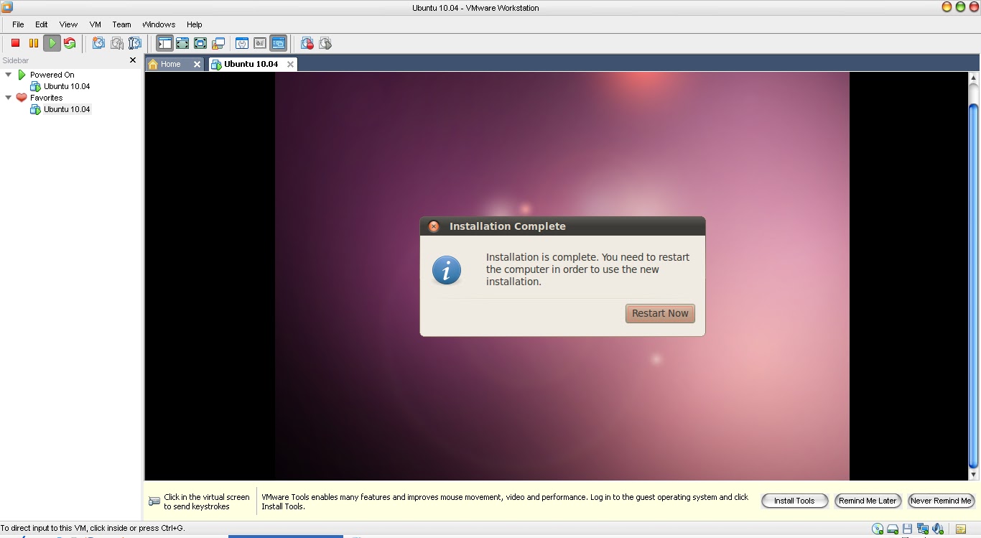The image size is (981, 538).
Task: Click the replay recording toolbar icon
Action: point(325,43)
